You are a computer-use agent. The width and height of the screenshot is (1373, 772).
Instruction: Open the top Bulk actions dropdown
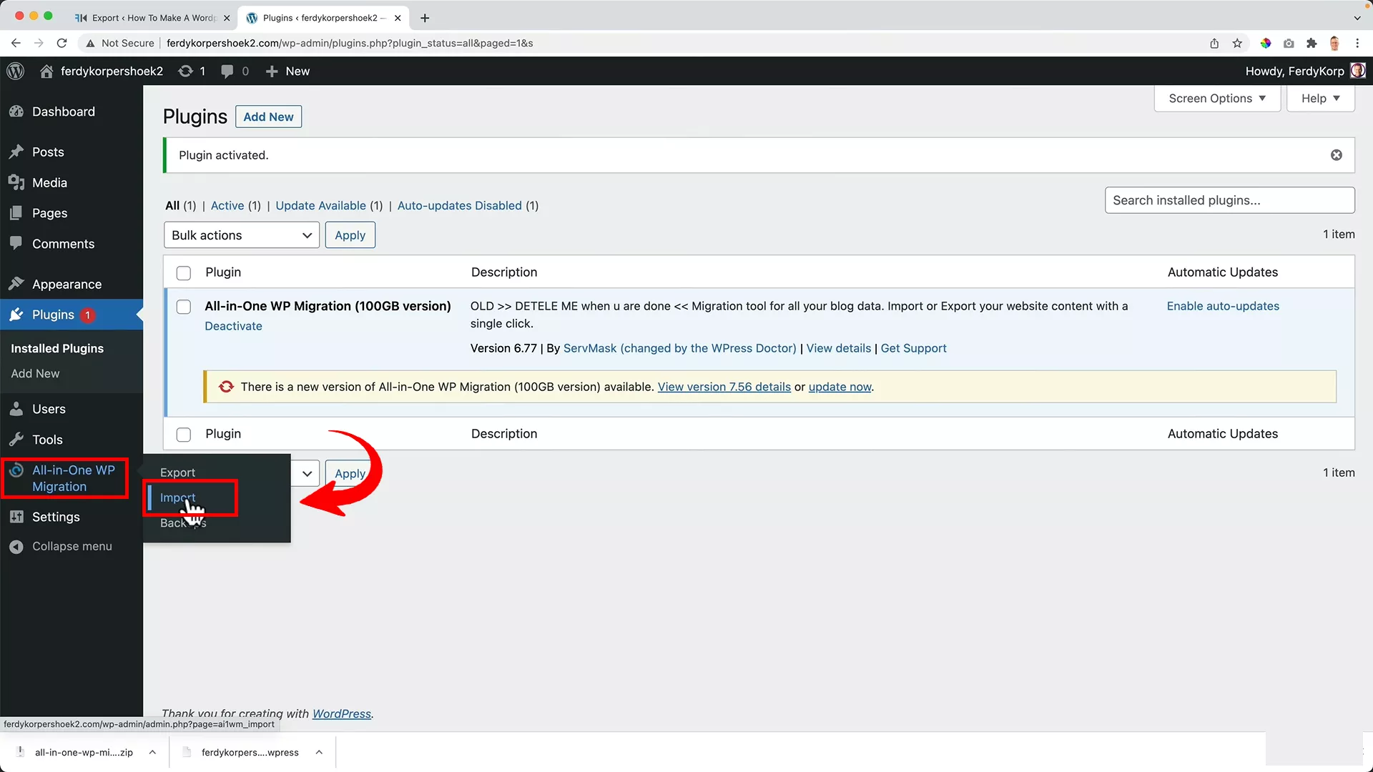click(242, 235)
